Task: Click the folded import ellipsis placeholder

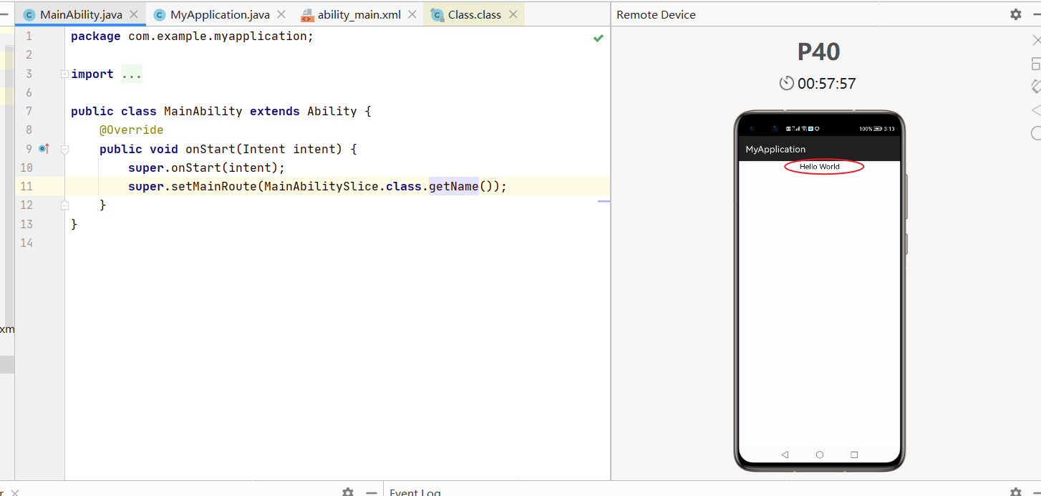Action: click(132, 74)
